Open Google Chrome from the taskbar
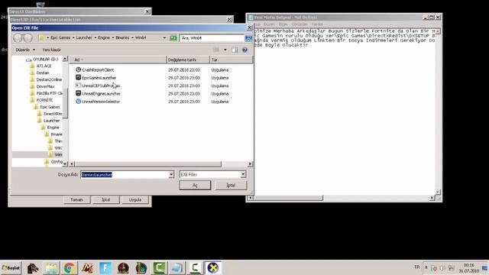 point(69,268)
